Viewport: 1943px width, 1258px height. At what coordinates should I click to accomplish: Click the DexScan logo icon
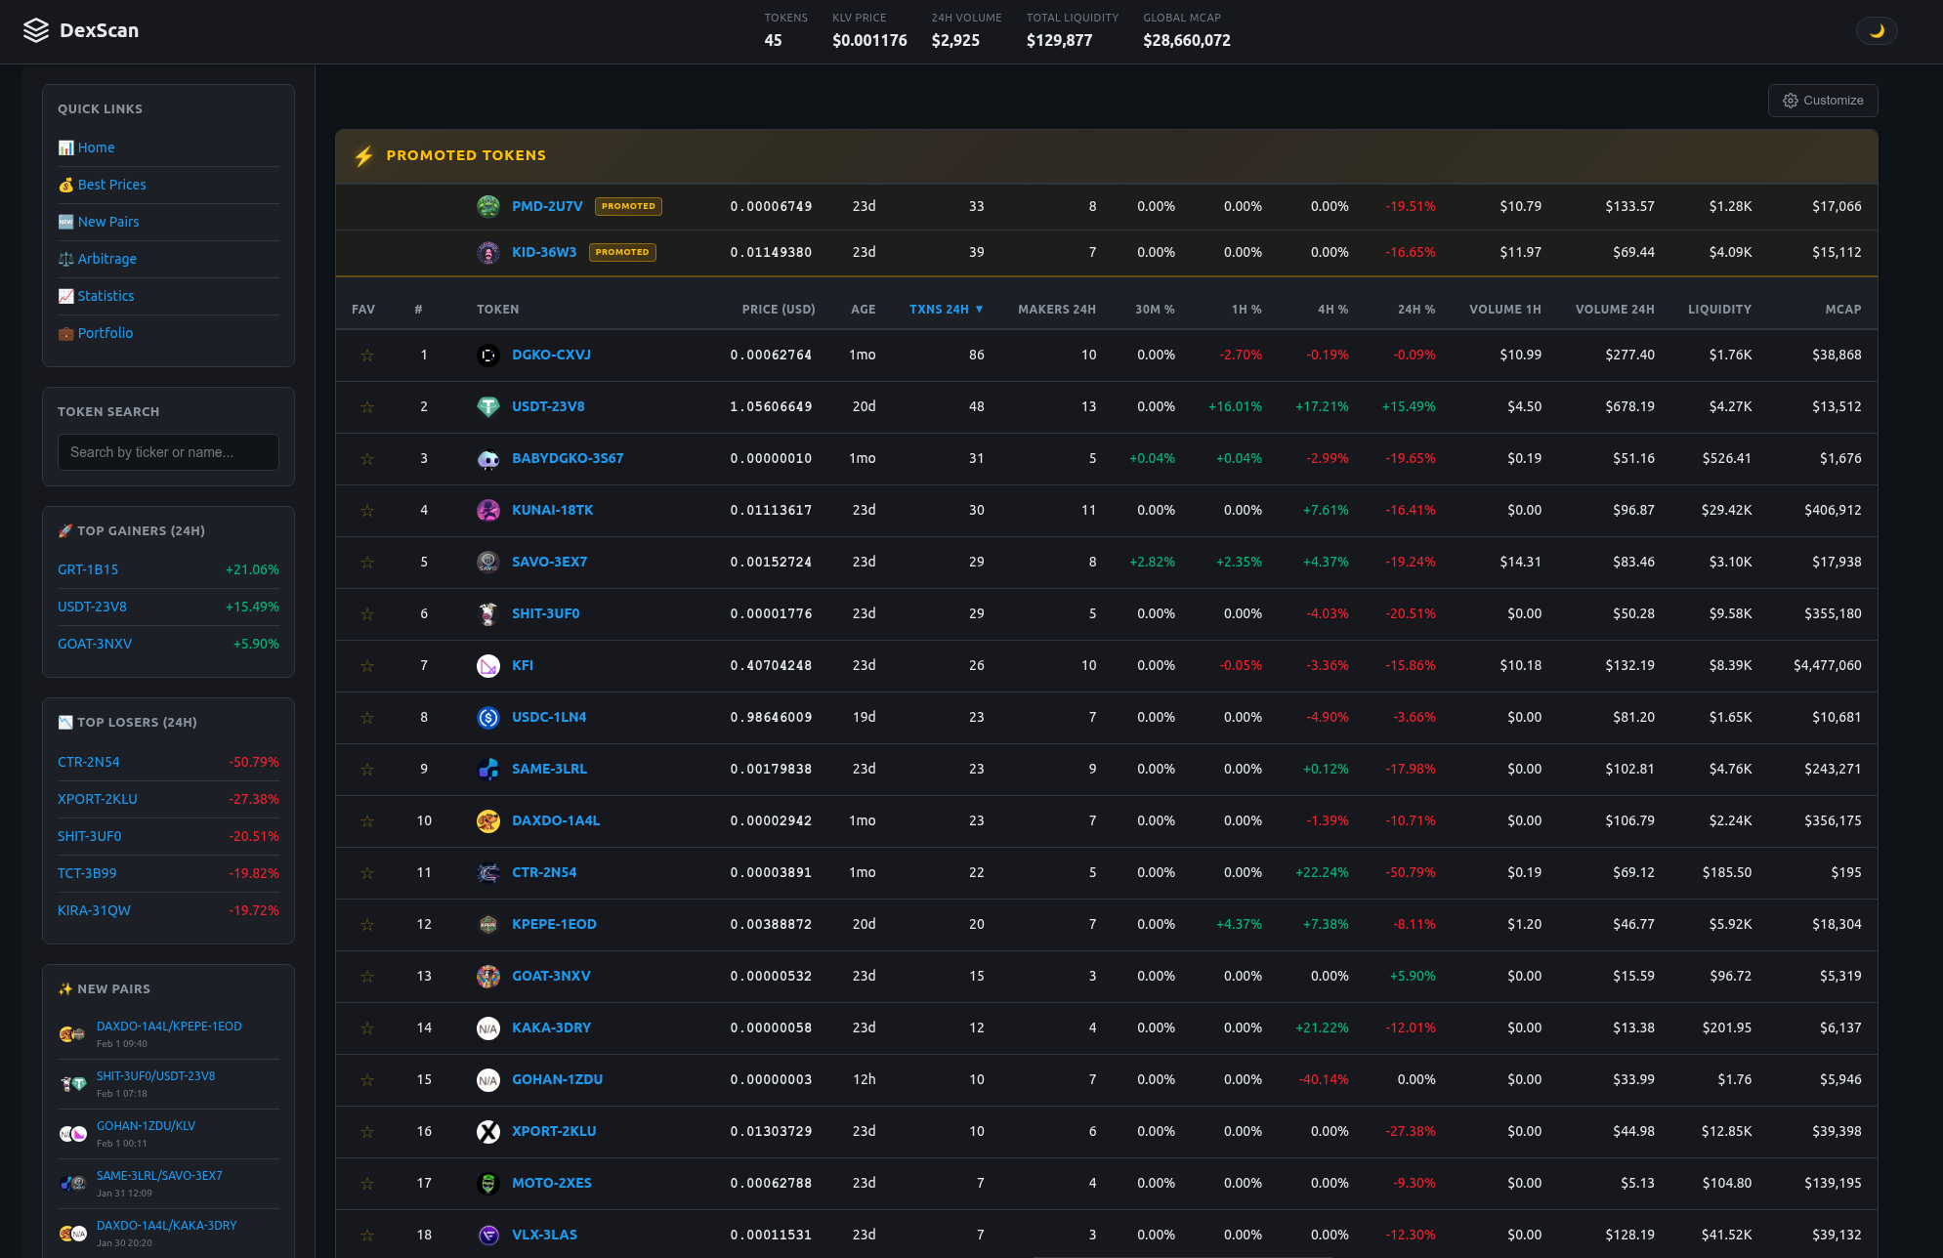click(37, 30)
